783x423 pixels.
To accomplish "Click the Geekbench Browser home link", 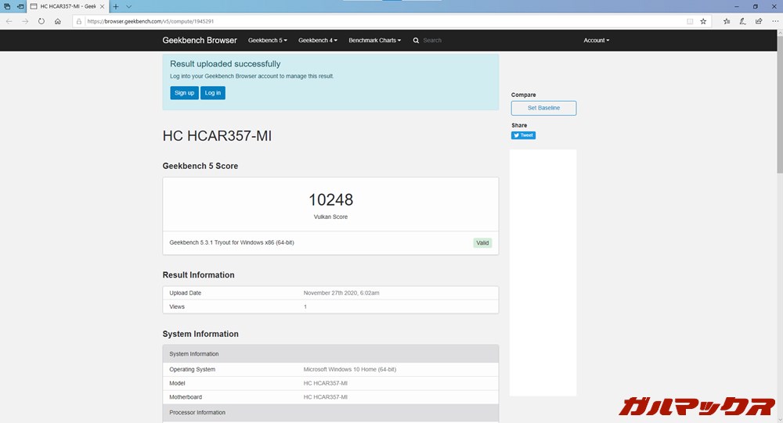I will 200,40.
